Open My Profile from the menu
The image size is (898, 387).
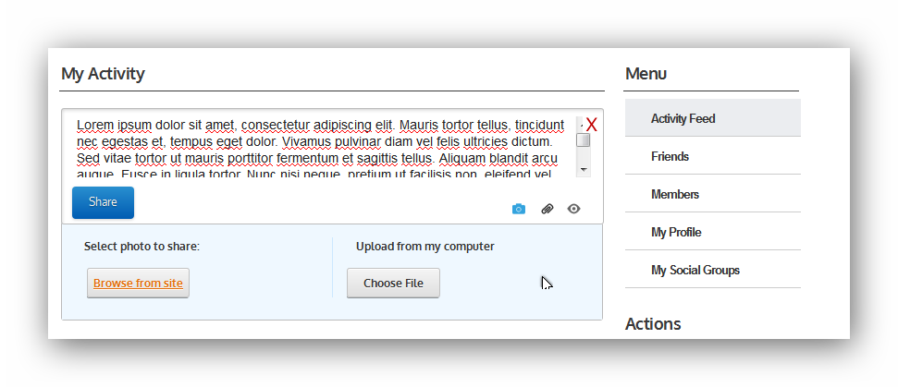tap(712, 232)
